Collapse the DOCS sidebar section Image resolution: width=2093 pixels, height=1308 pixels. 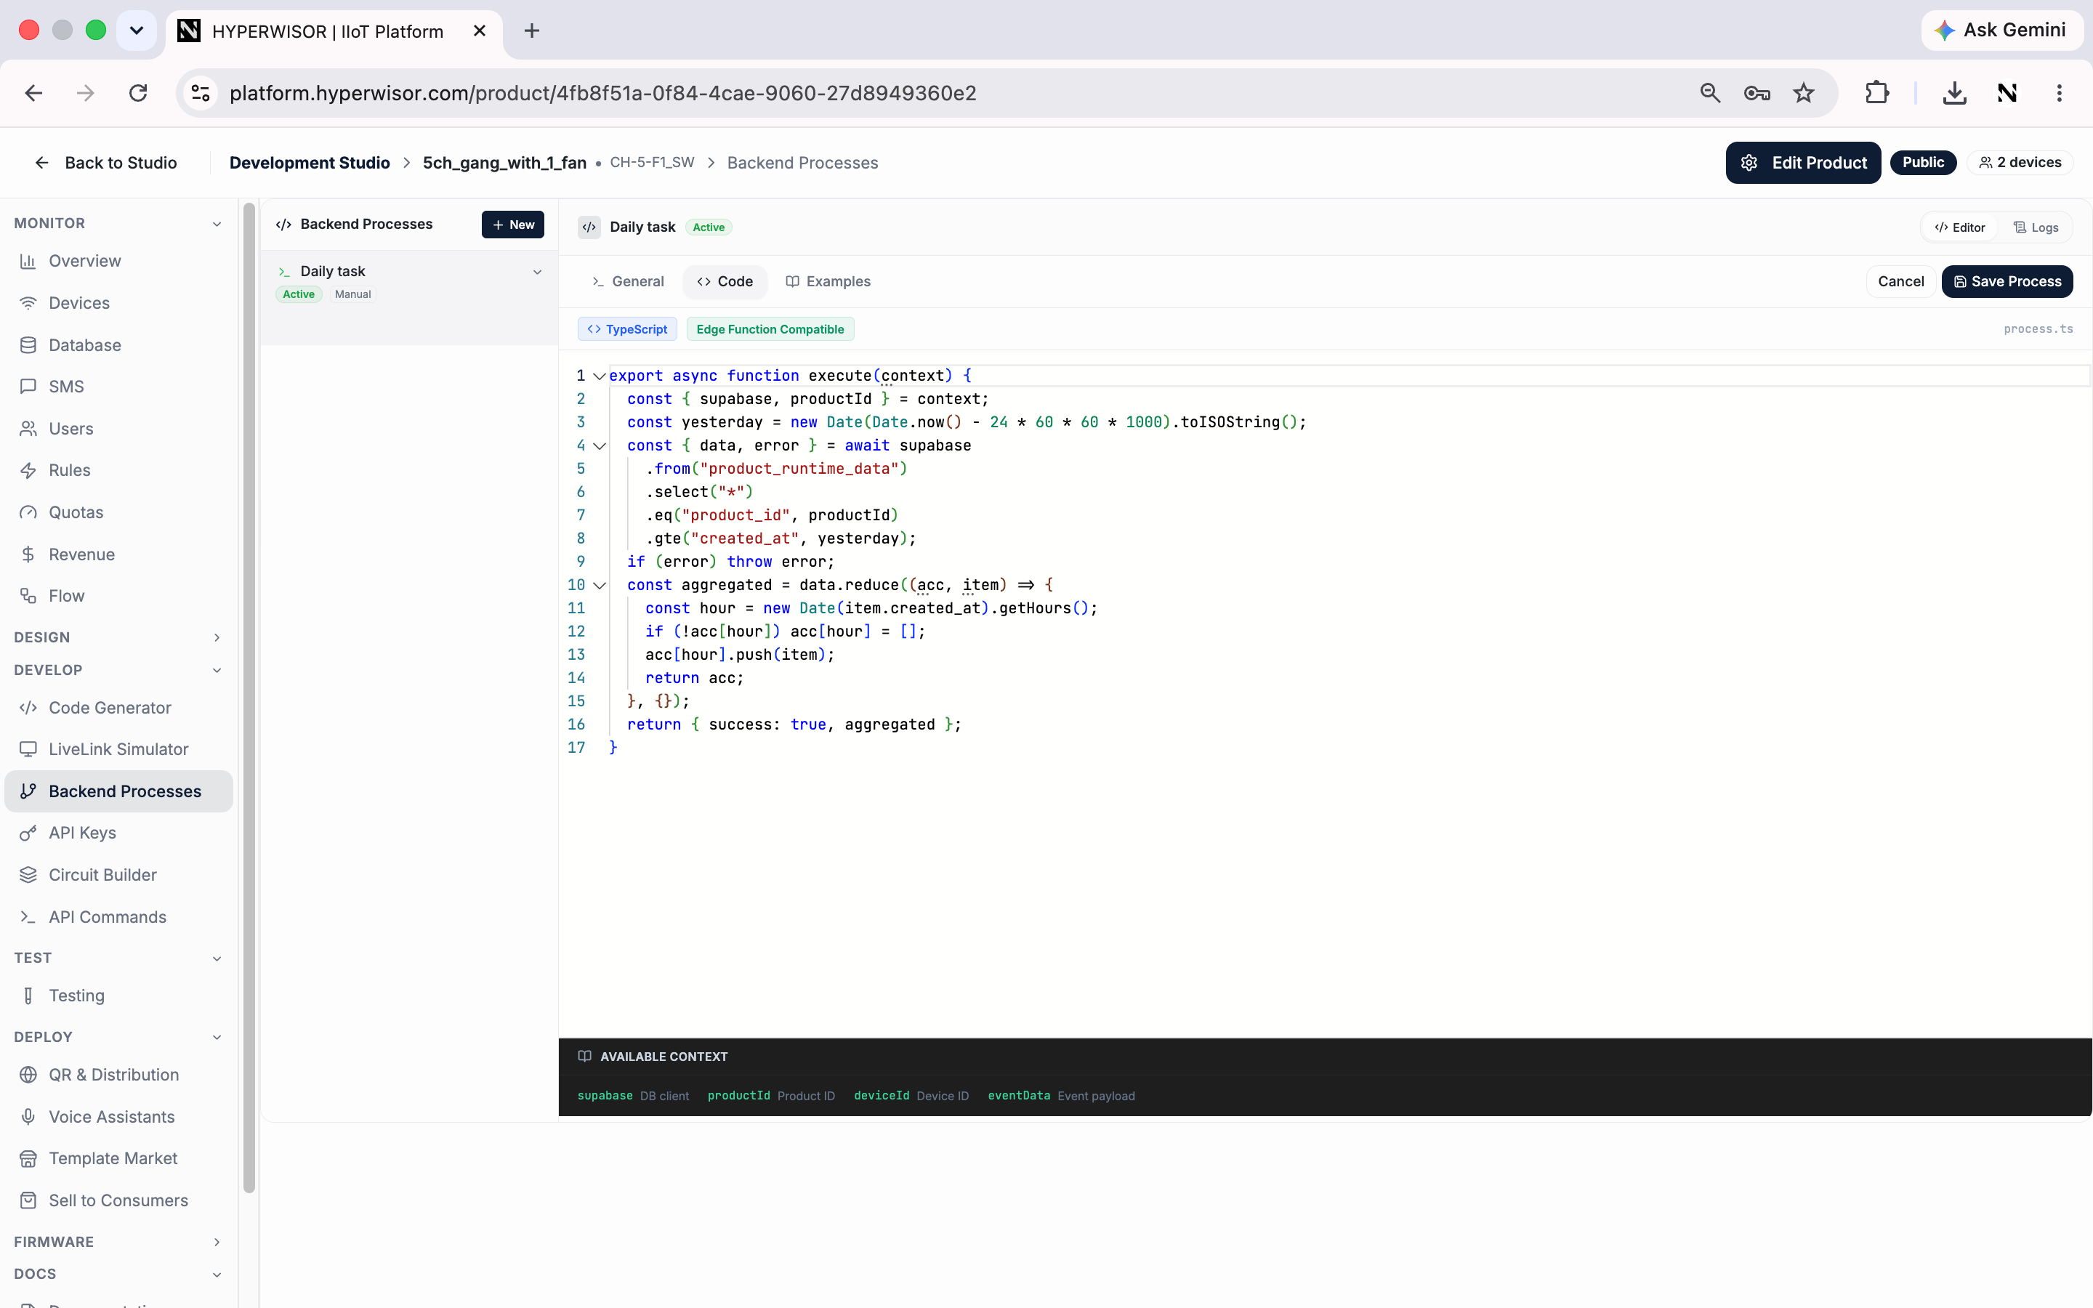point(217,1273)
